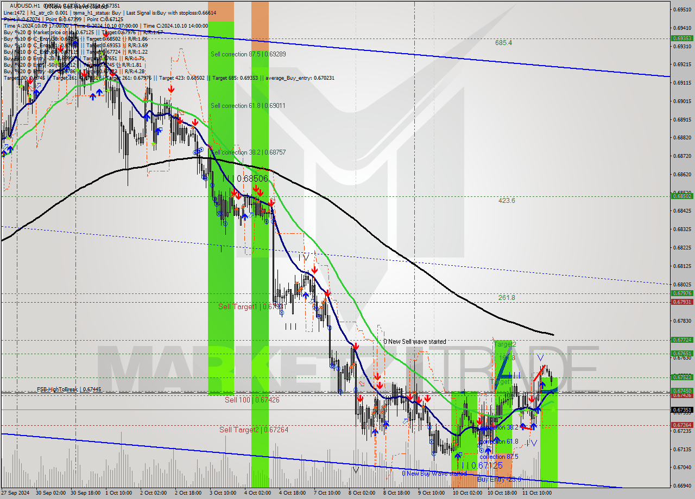695x499 pixels.
Task: Click the '3 Oct 10:00' time axis label
Action: click(x=224, y=493)
